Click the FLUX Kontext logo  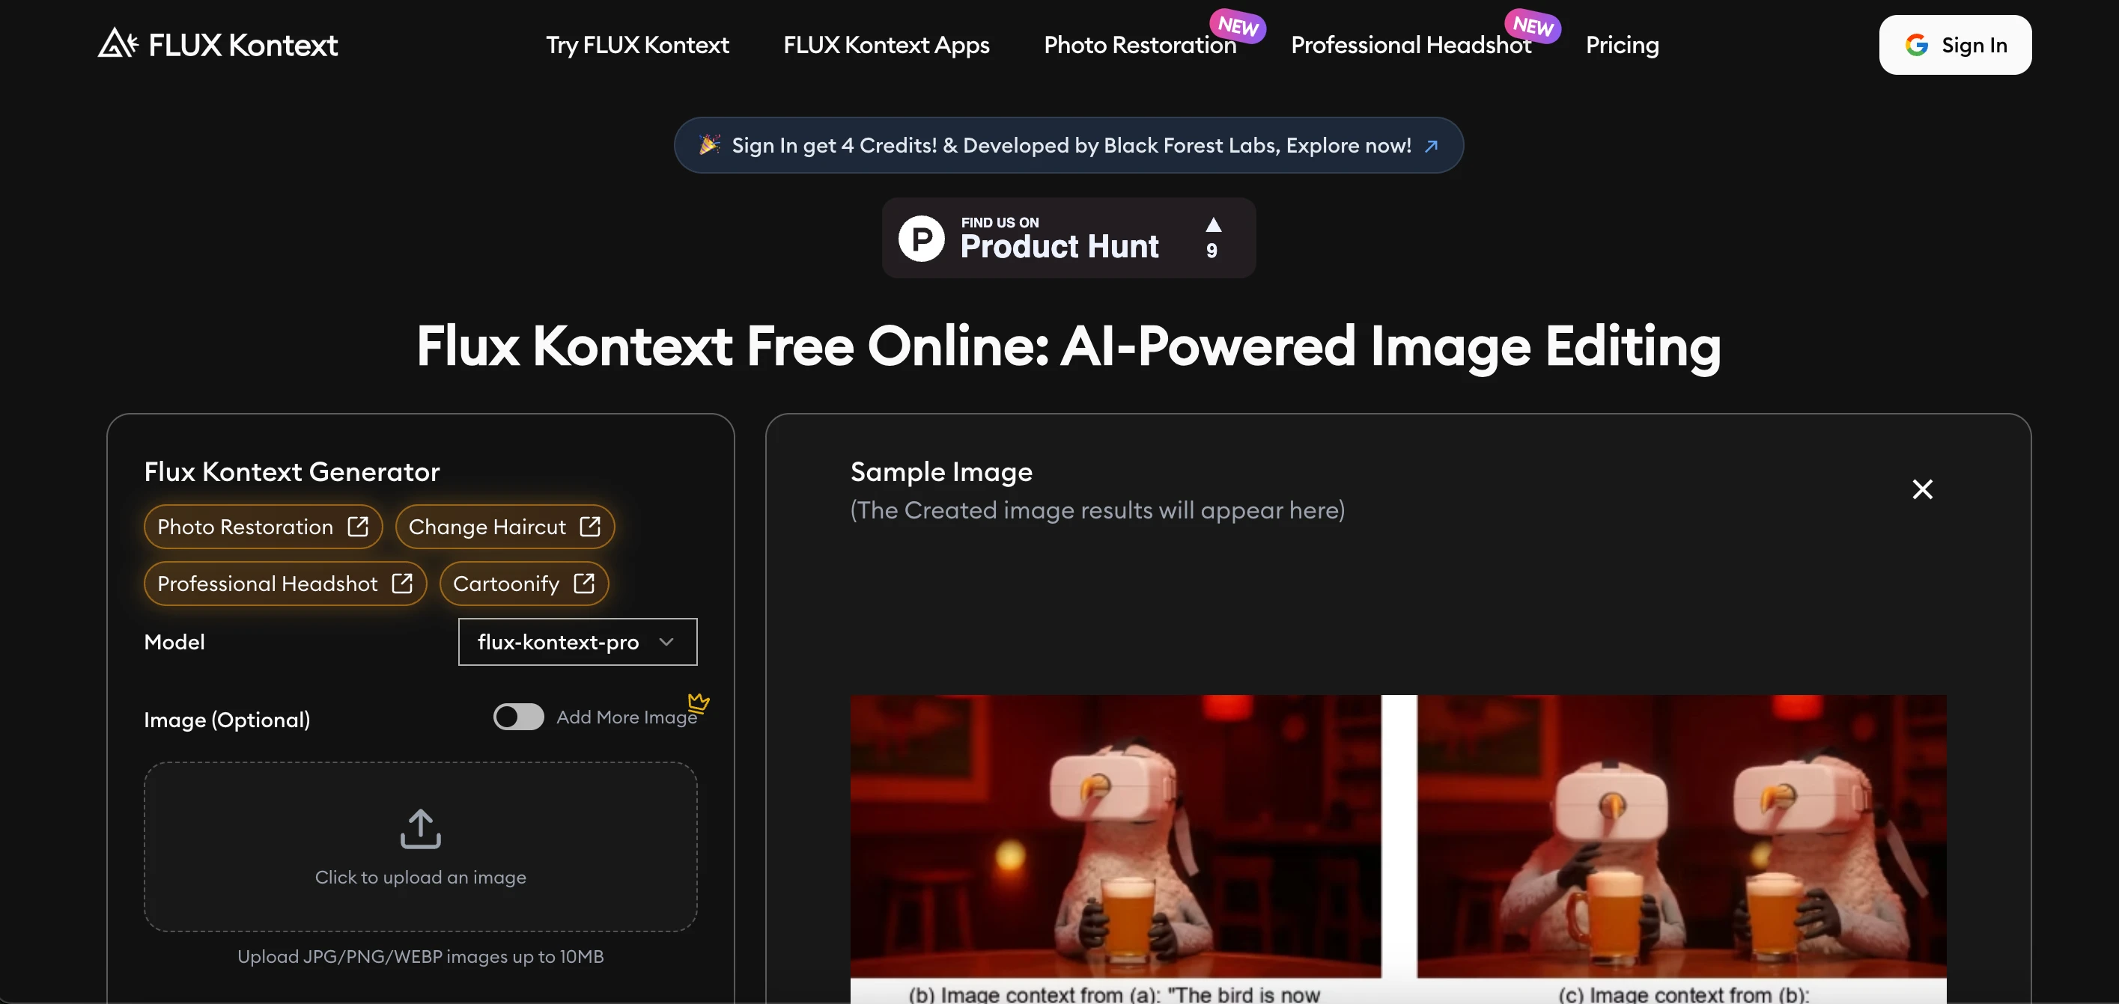217,44
